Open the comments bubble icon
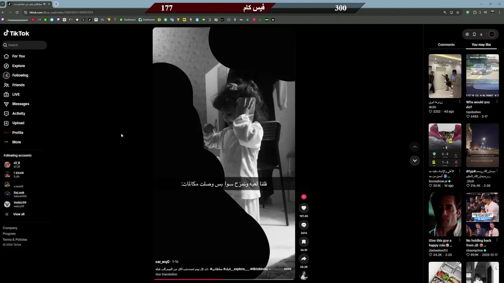The height and width of the screenshot is (283, 504). click(304, 225)
